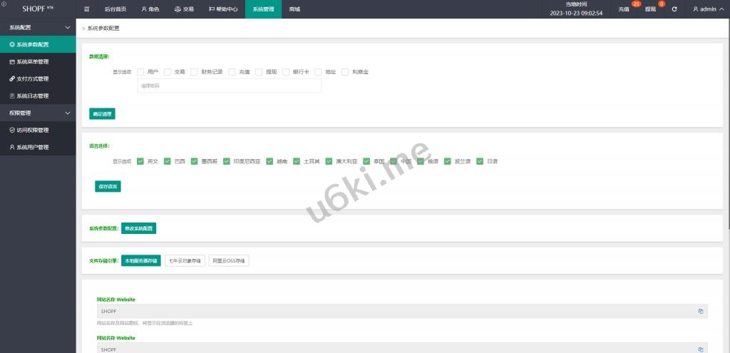This screenshot has width=730, height=353.
Task: Collapse the 系统配置 sidebar group
Action: click(68, 27)
